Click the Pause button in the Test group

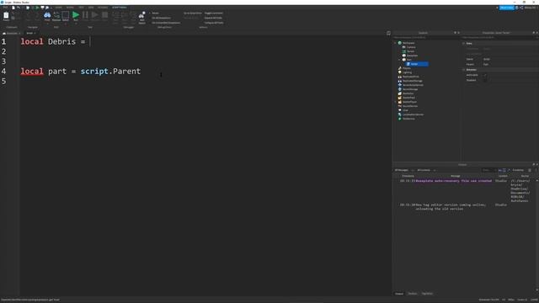tap(85, 15)
